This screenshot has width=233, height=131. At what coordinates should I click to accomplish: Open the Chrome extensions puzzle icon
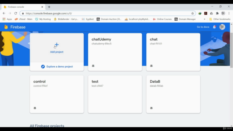[x=217, y=13]
